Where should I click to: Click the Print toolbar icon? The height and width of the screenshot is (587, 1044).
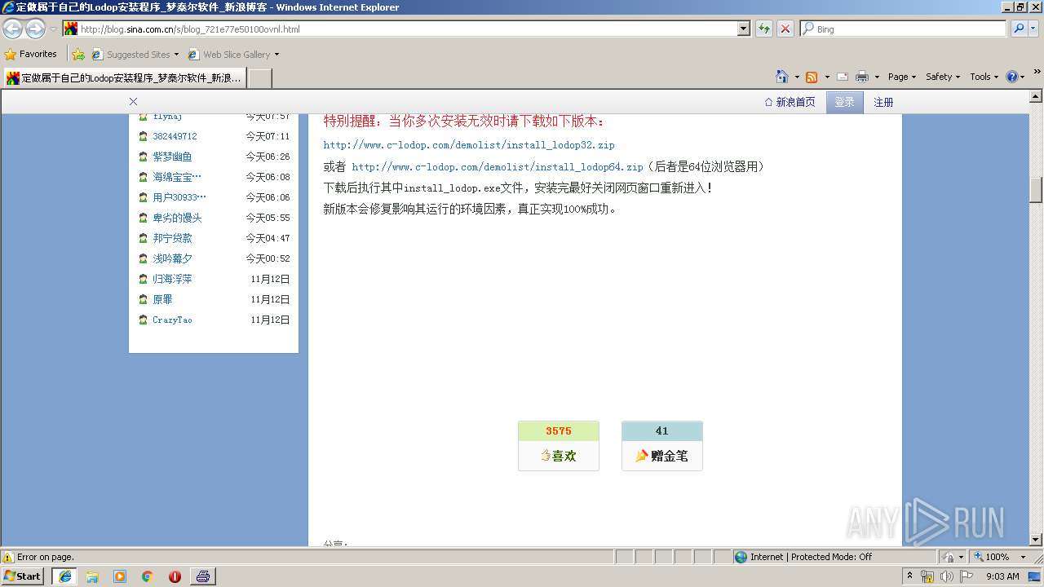pos(862,77)
